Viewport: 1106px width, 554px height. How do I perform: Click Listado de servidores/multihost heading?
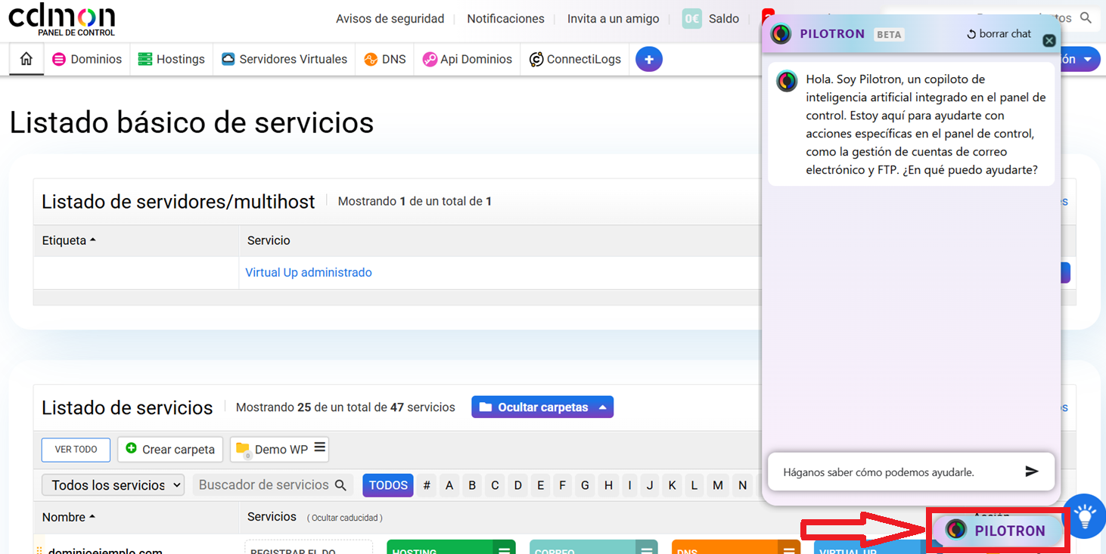[178, 202]
